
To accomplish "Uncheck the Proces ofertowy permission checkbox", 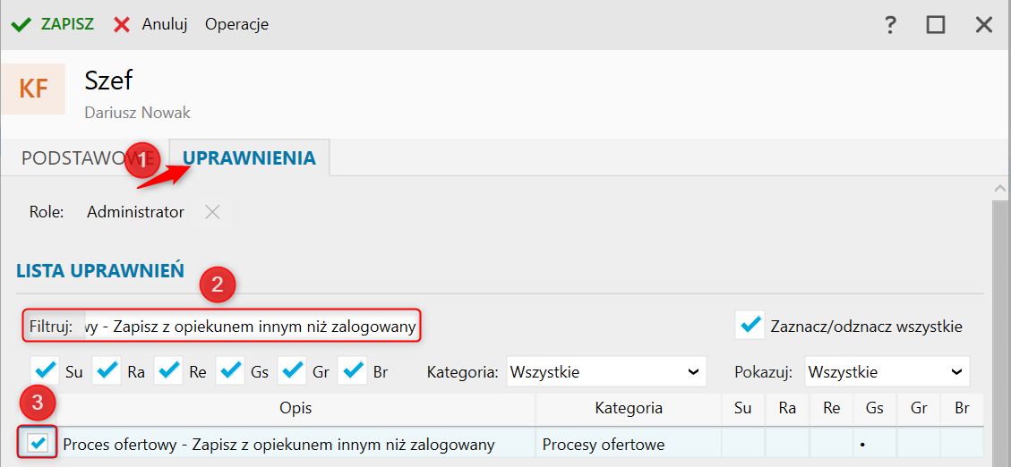I will click(x=39, y=444).
